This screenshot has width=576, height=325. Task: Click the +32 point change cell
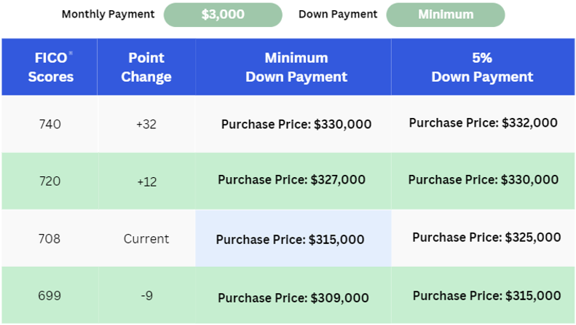pos(146,124)
